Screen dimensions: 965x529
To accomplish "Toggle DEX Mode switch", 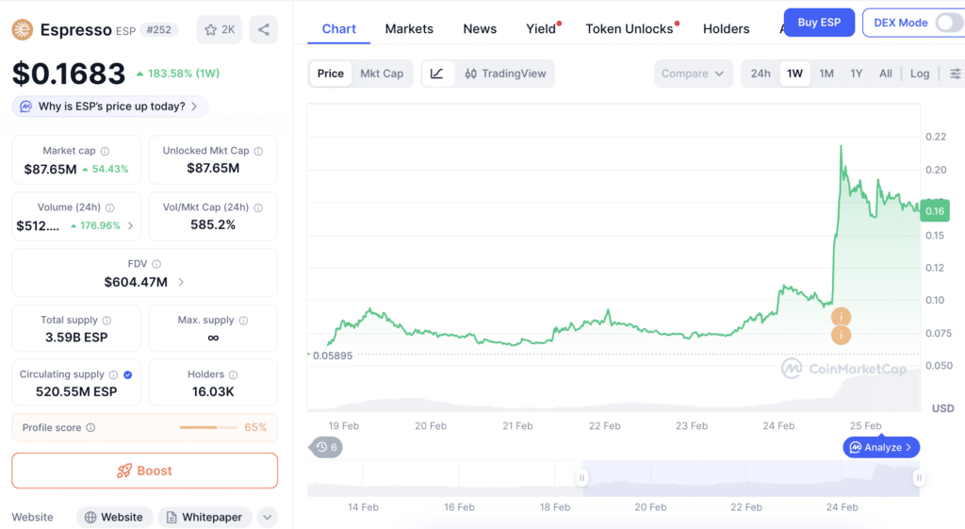I will pos(950,23).
